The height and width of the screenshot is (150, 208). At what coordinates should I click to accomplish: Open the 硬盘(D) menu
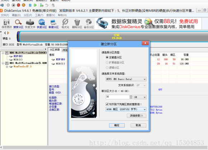(16, 15)
